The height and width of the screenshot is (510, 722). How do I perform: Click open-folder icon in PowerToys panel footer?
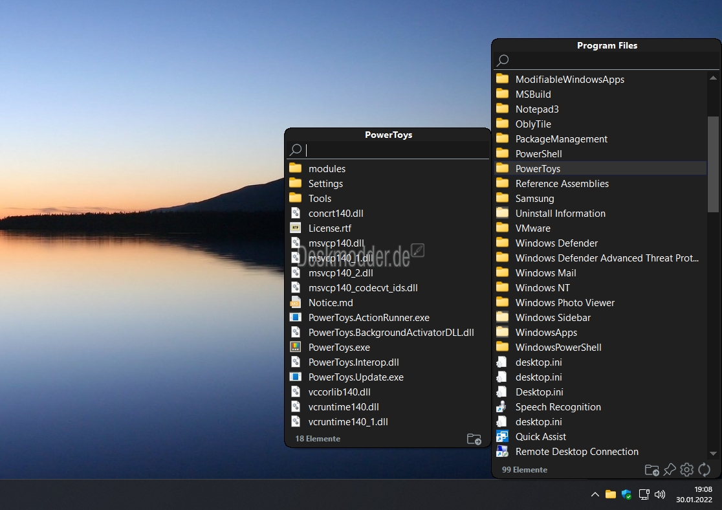click(x=474, y=439)
